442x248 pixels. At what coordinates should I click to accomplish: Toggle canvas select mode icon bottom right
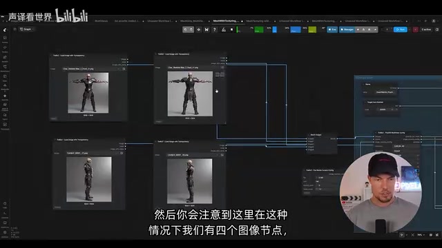point(402,235)
